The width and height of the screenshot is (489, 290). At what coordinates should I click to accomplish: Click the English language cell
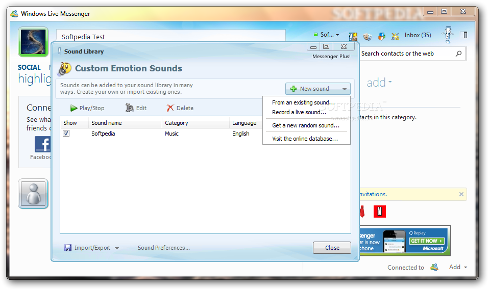coord(241,134)
